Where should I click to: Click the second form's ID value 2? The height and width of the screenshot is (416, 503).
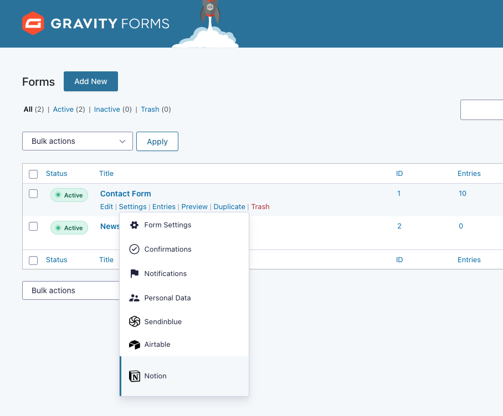tap(399, 226)
